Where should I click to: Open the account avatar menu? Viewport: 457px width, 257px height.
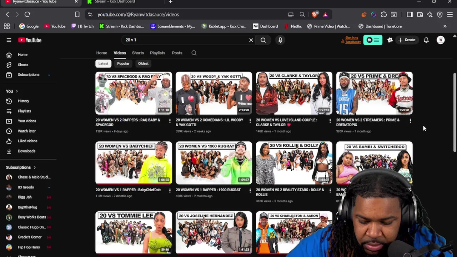(441, 40)
